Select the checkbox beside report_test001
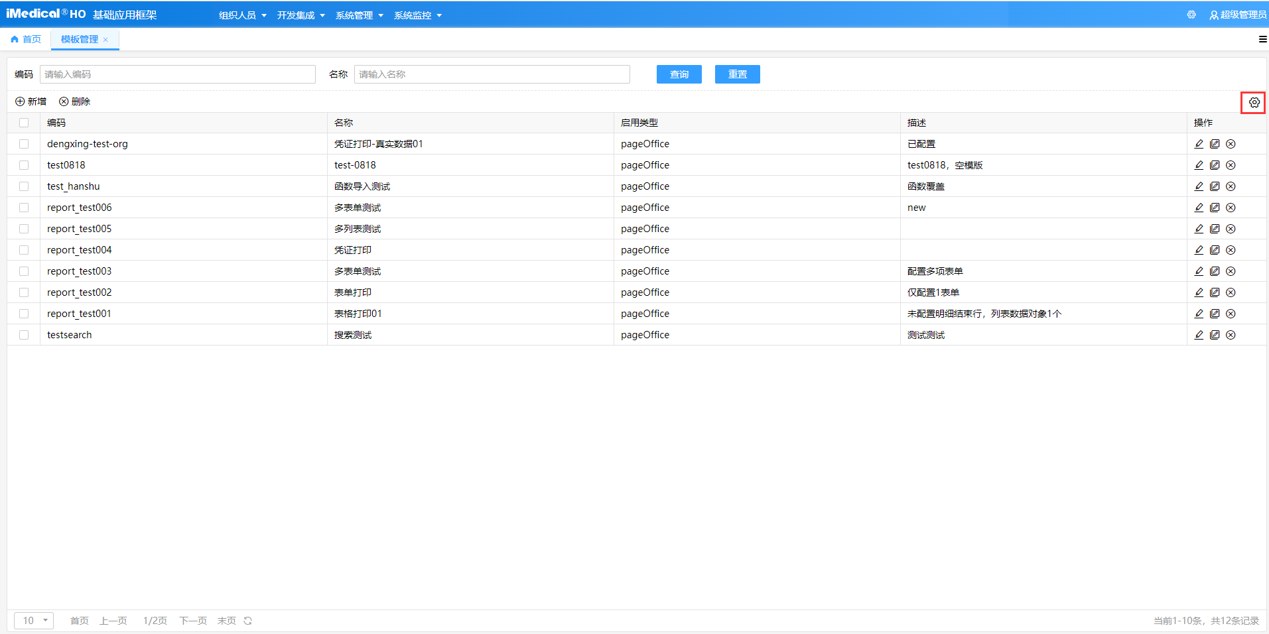Image resolution: width=1269 pixels, height=634 pixels. click(x=24, y=314)
